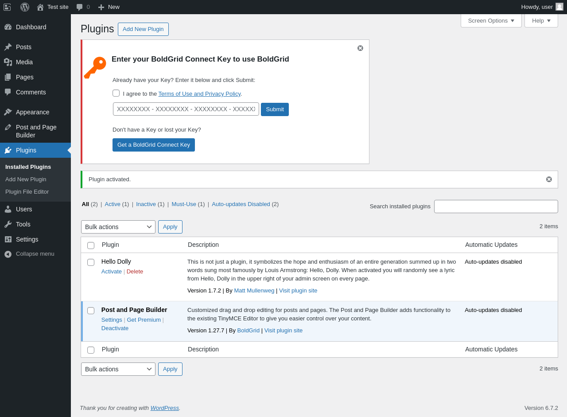567x417 pixels.
Task: Open Matt Mullenweg author link
Action: point(254,290)
